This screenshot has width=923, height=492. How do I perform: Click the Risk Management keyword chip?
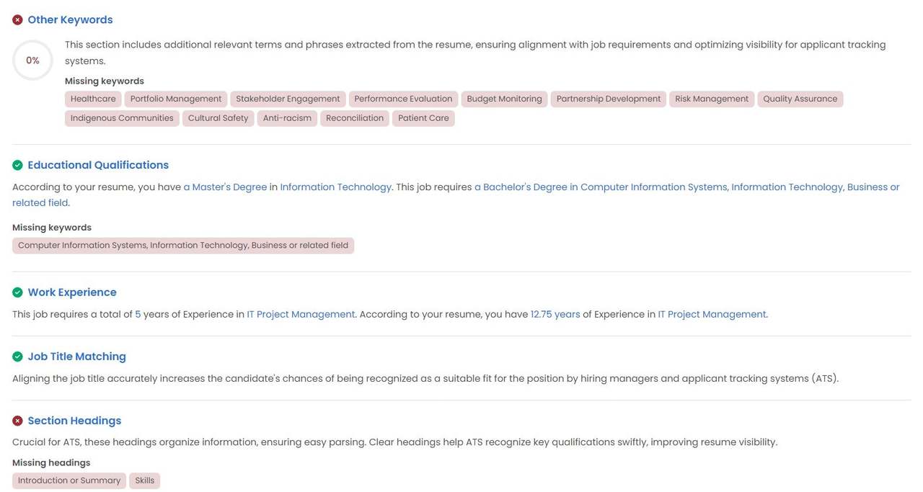pos(712,99)
